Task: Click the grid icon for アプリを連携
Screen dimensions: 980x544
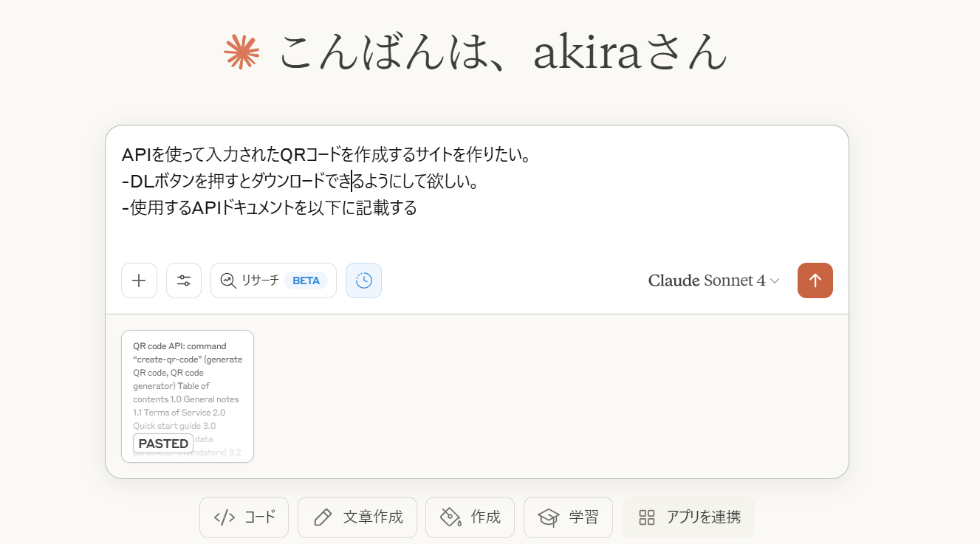Action: pyautogui.click(x=647, y=517)
